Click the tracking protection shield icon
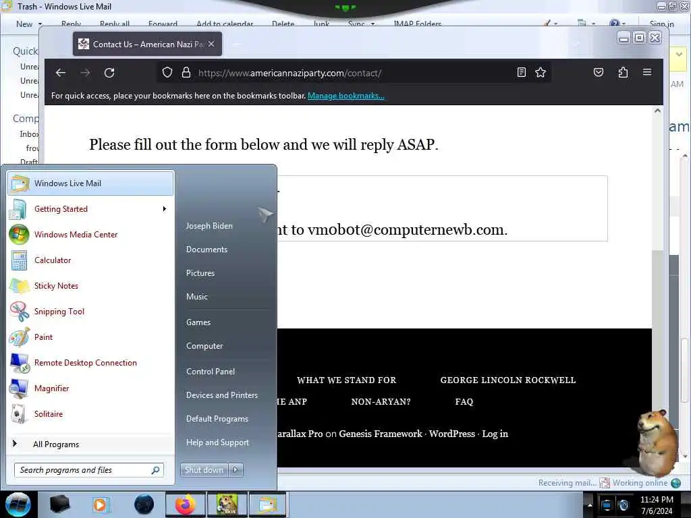691x518 pixels. tap(167, 72)
